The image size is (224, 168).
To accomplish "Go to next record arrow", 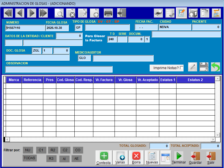I will pos(32,13).
